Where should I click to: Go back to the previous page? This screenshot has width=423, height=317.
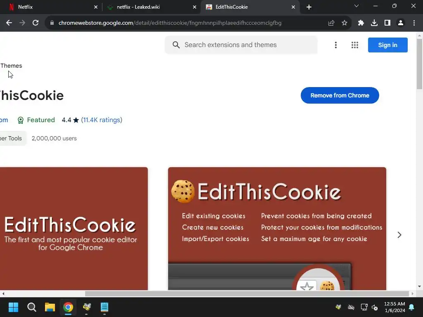tap(9, 23)
